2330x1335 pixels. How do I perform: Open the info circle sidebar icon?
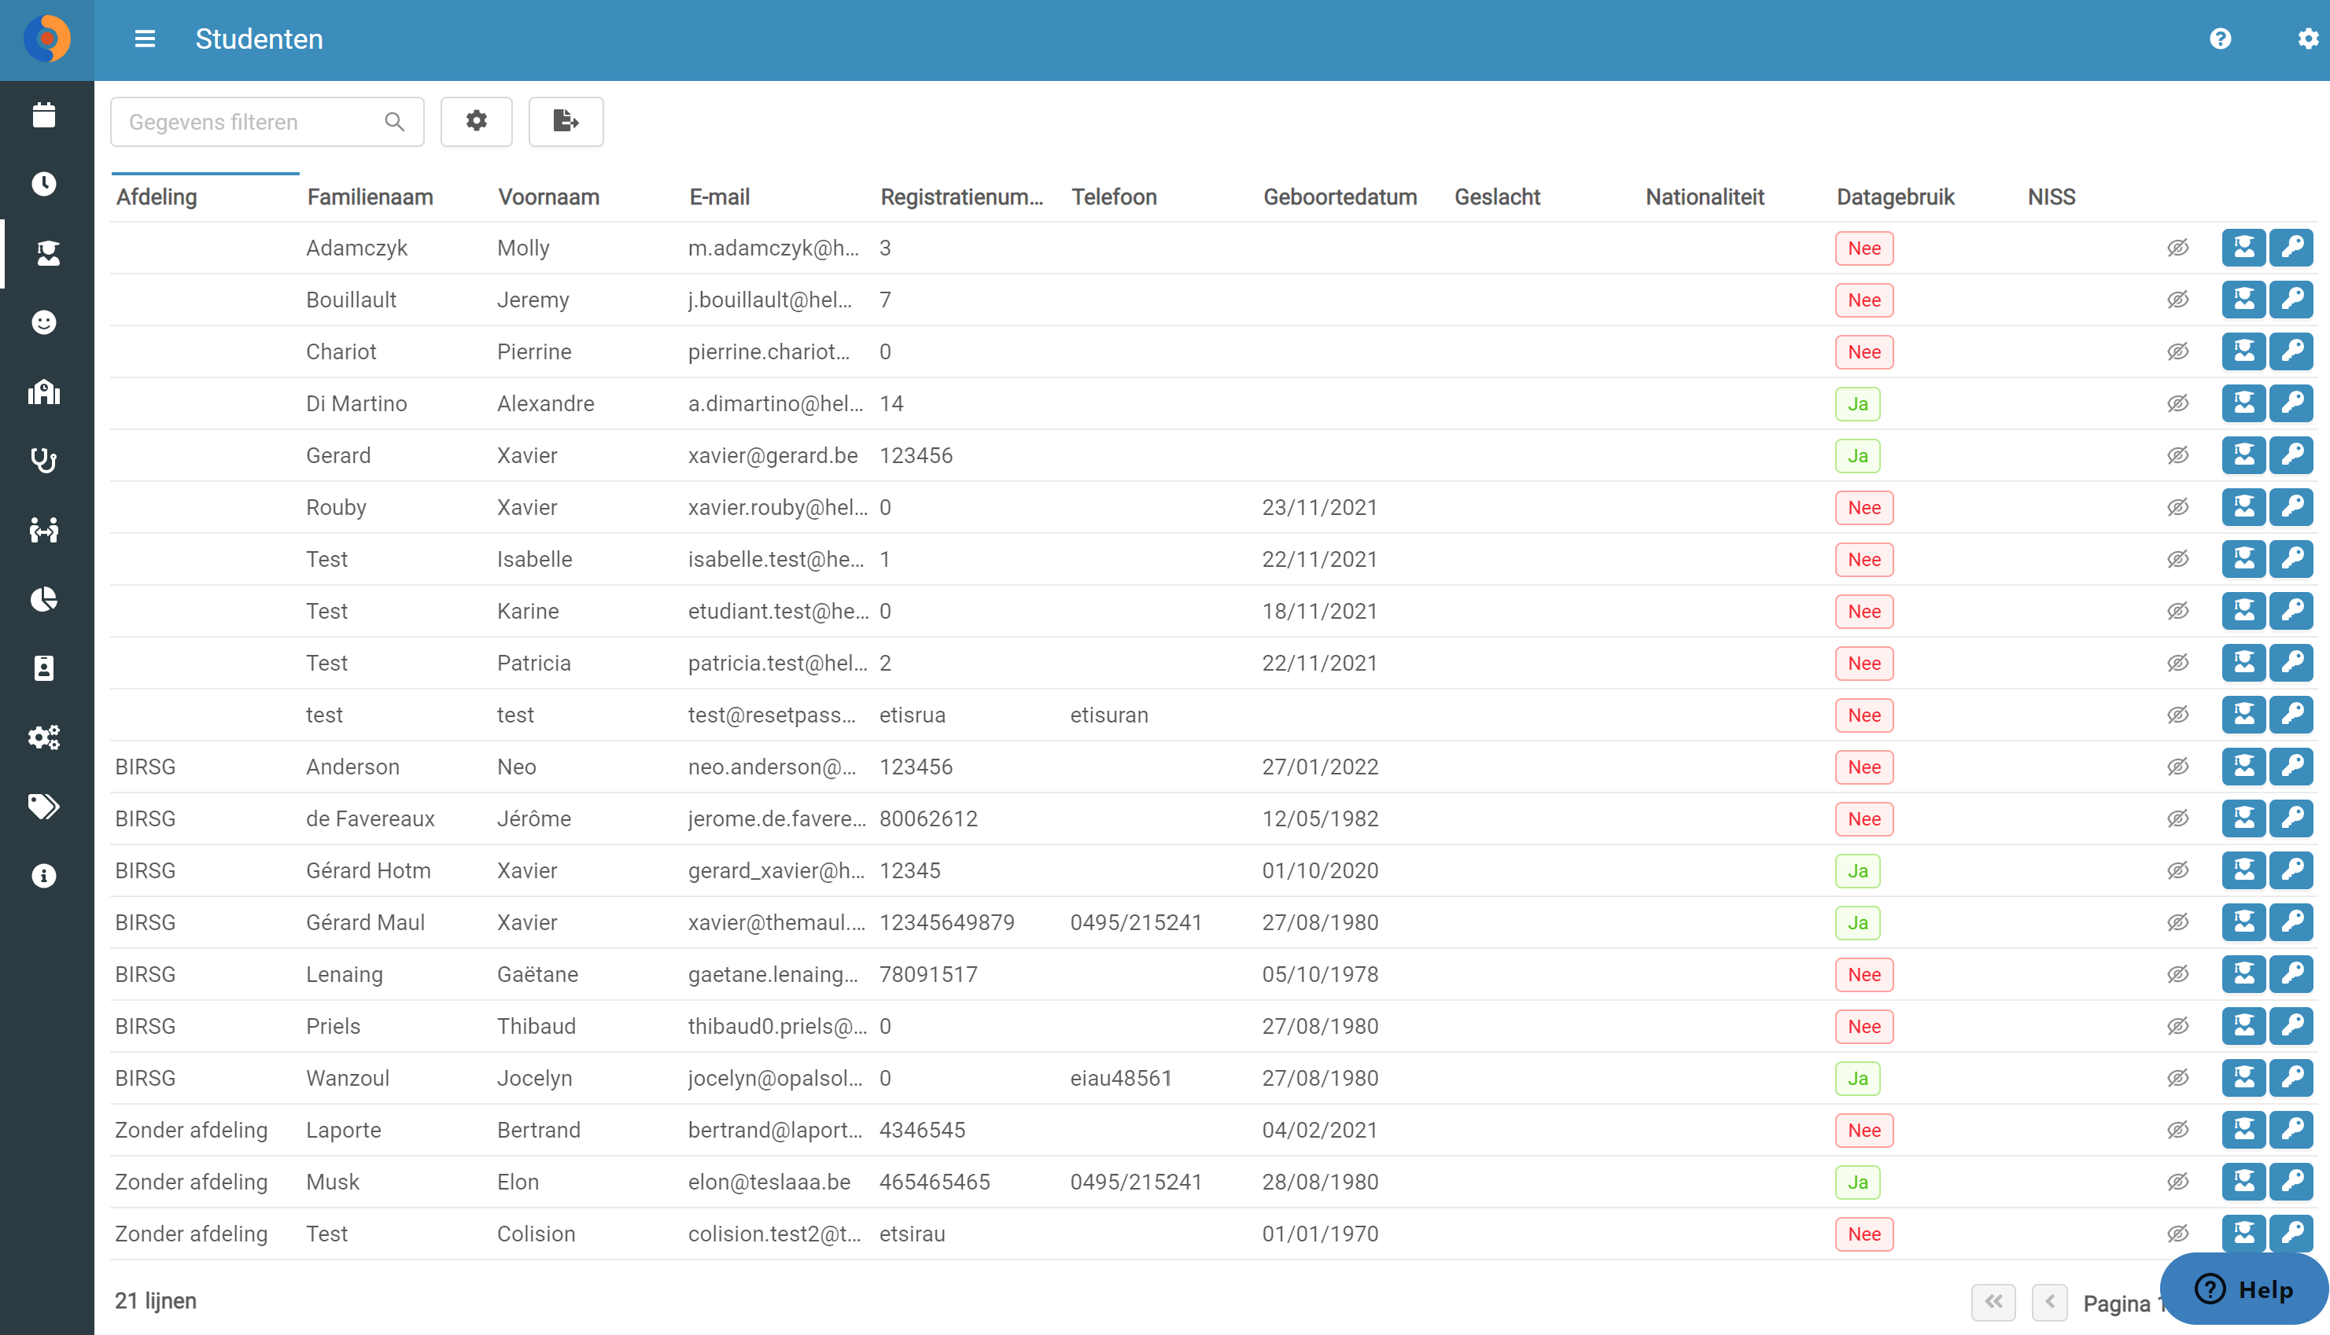pos(44,876)
